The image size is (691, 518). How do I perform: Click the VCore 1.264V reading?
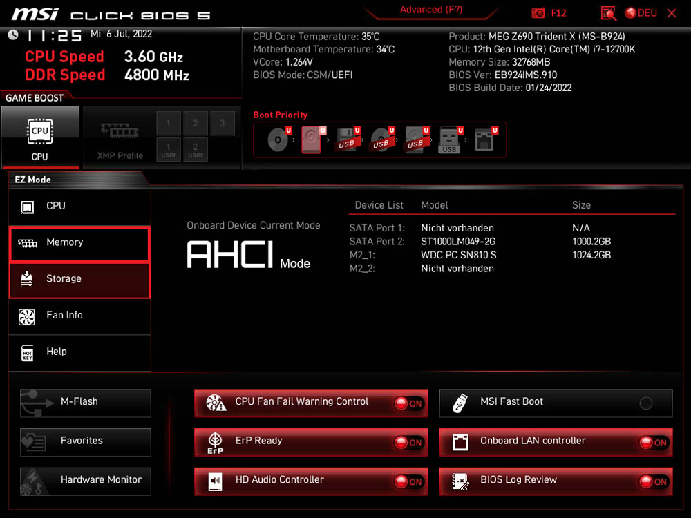coord(283,62)
